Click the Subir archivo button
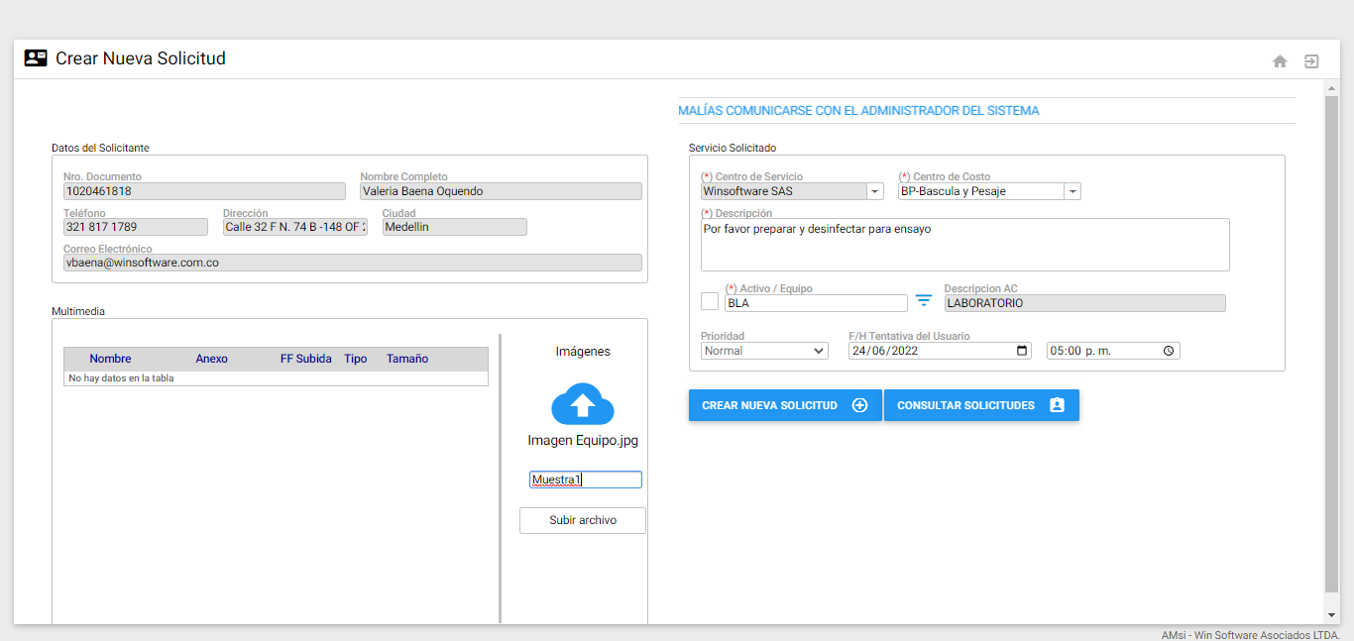Image resolution: width=1354 pixels, height=641 pixels. [x=583, y=520]
